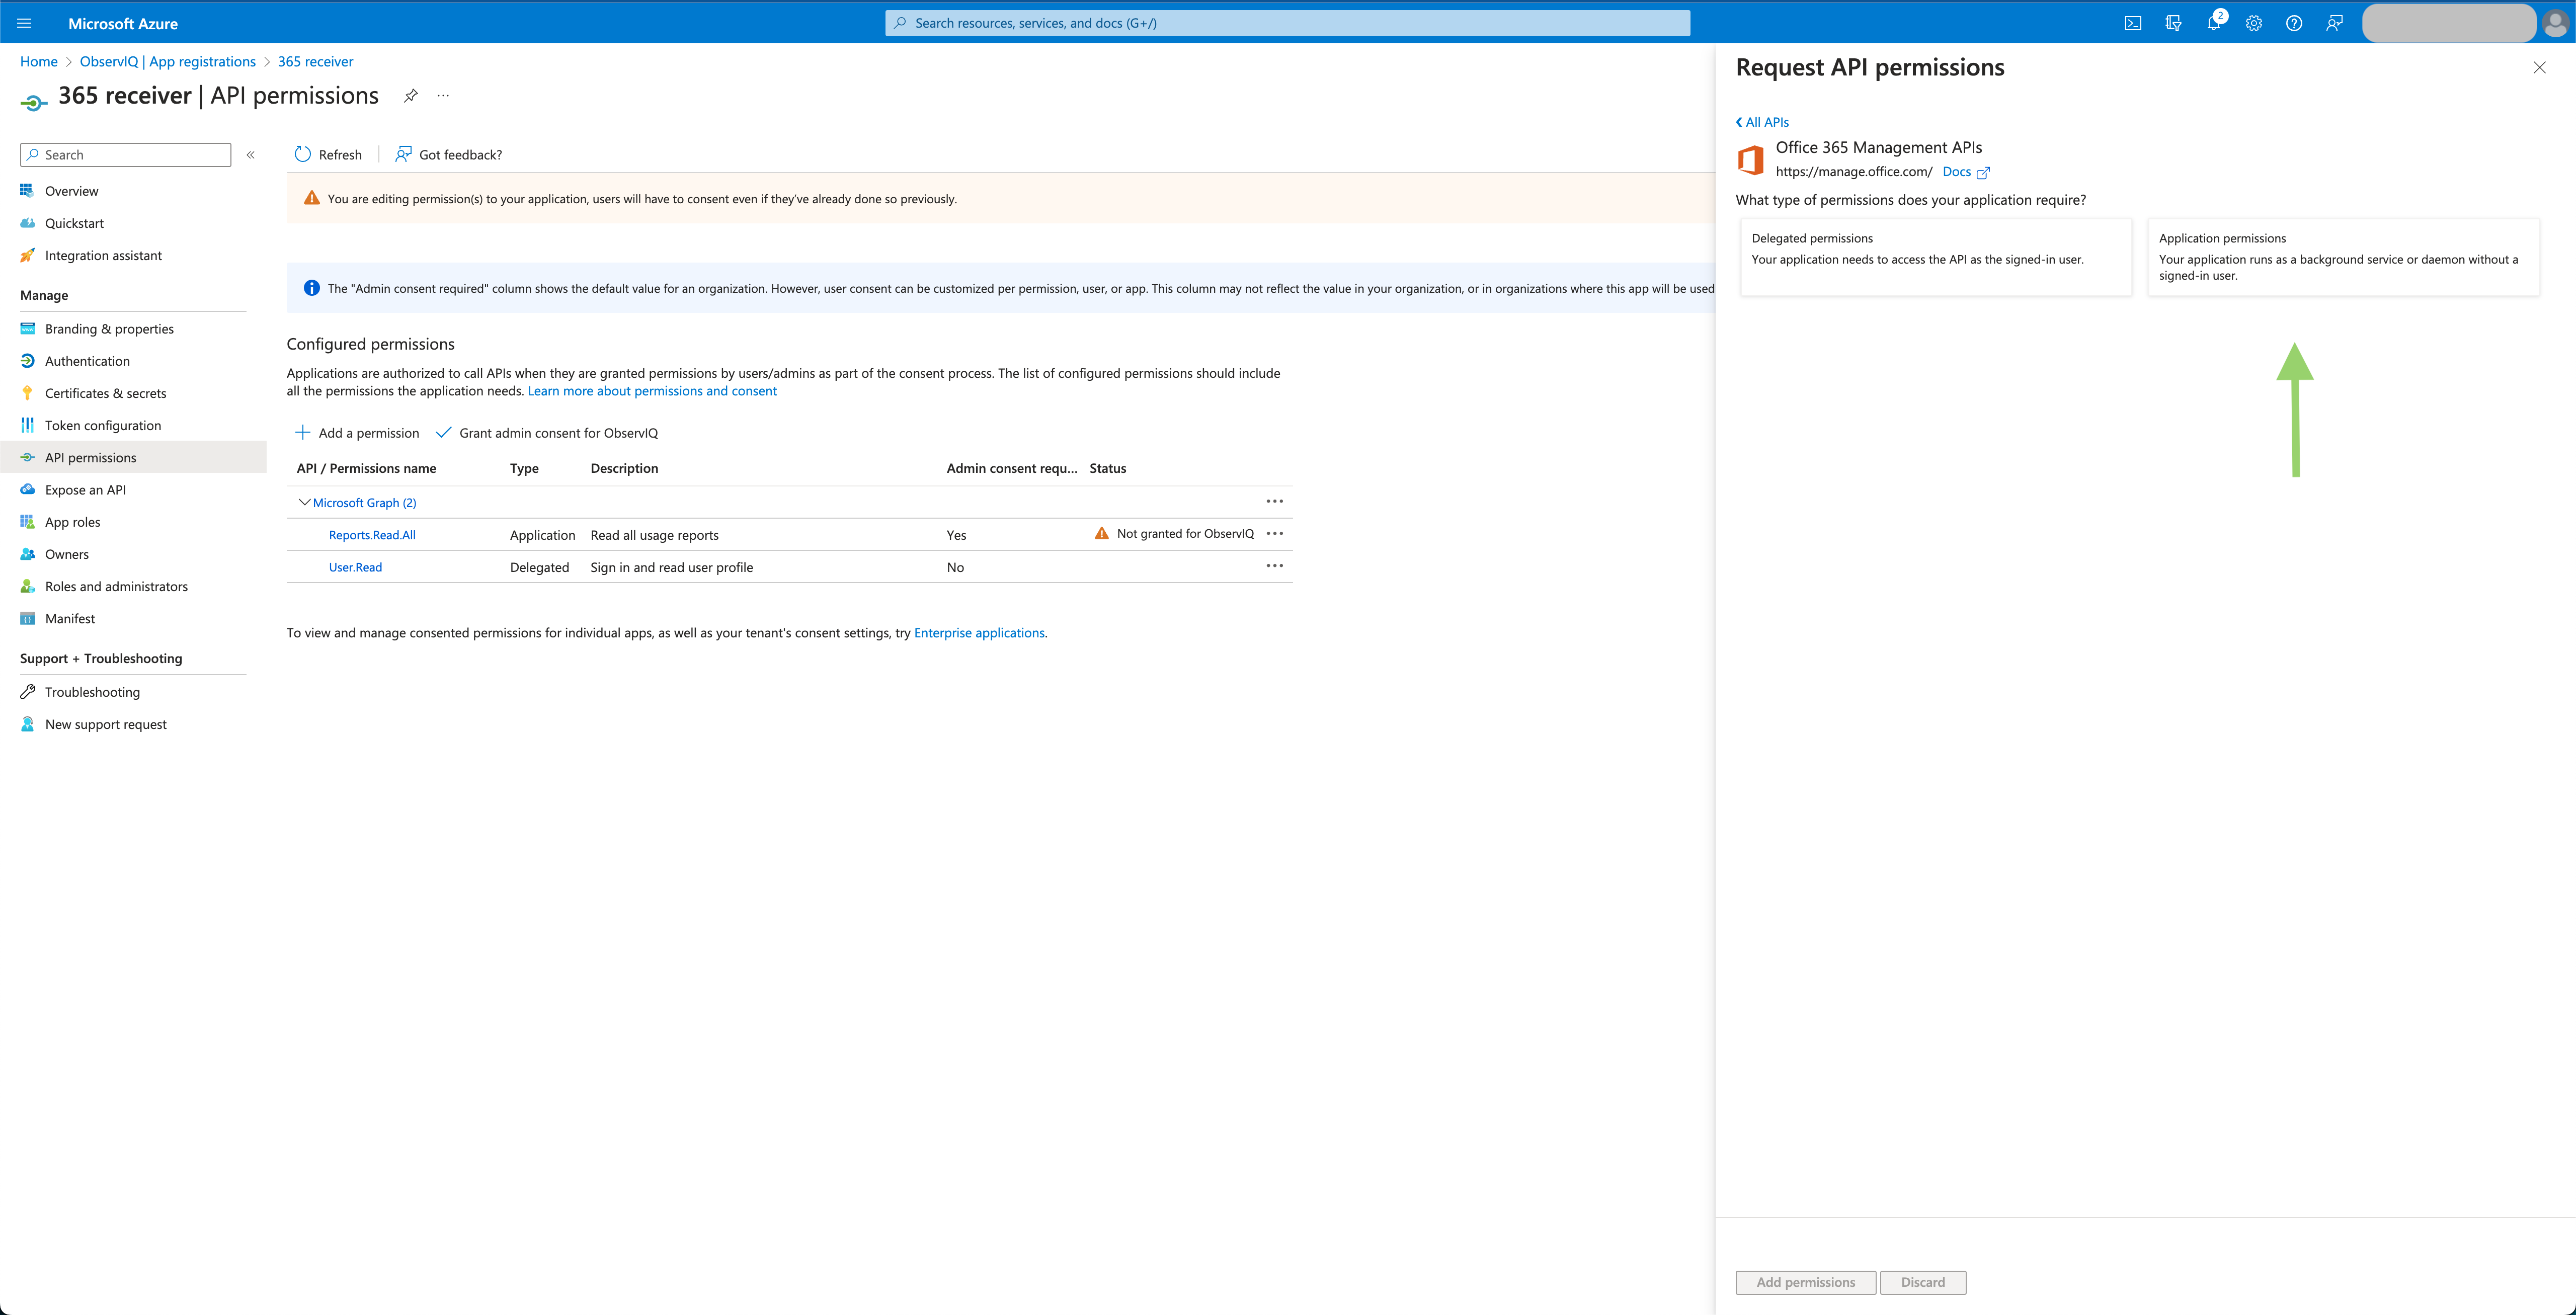Open the help question mark menu
This screenshot has width=2576, height=1315.
click(x=2294, y=22)
